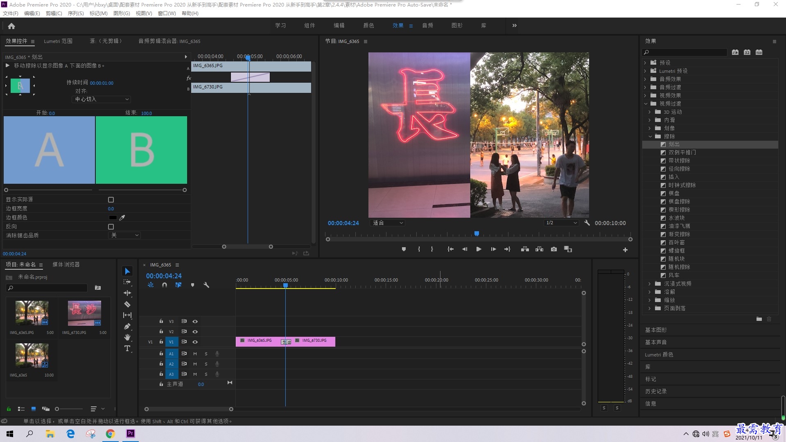Click the Accelerated Effects filter icon

click(x=735, y=52)
